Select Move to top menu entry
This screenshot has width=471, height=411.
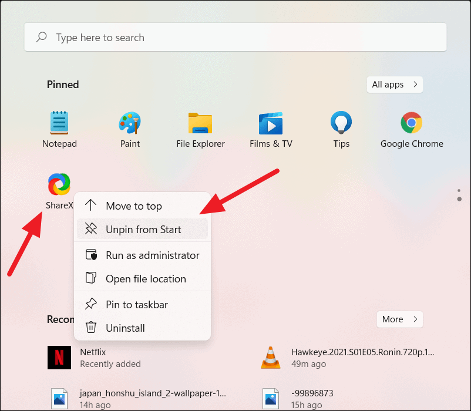tap(142, 206)
